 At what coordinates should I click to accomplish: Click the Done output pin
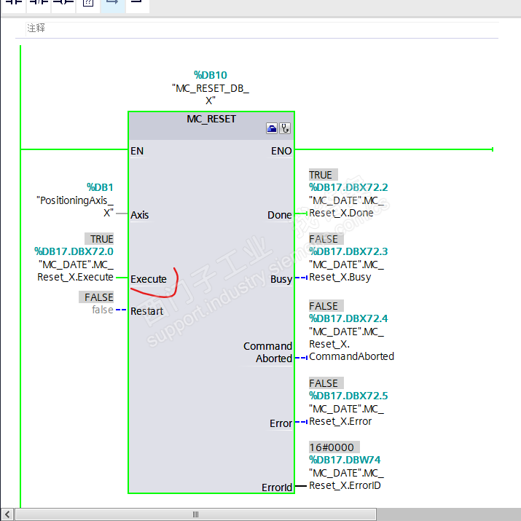tap(280, 215)
